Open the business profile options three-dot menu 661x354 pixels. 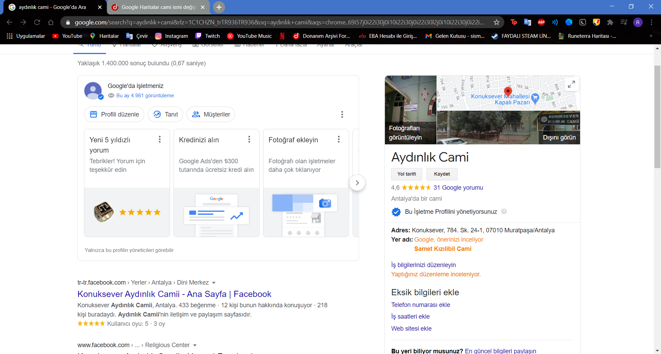(342, 114)
